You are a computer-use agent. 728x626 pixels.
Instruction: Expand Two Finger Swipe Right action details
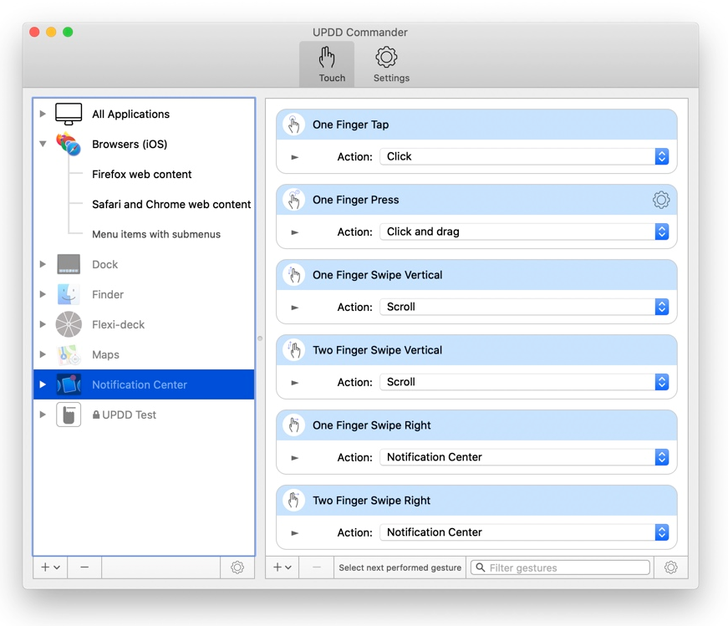pos(294,533)
